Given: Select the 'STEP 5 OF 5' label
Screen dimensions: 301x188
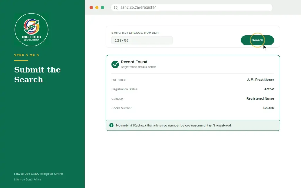Looking at the screenshot, I should point(26,55).
